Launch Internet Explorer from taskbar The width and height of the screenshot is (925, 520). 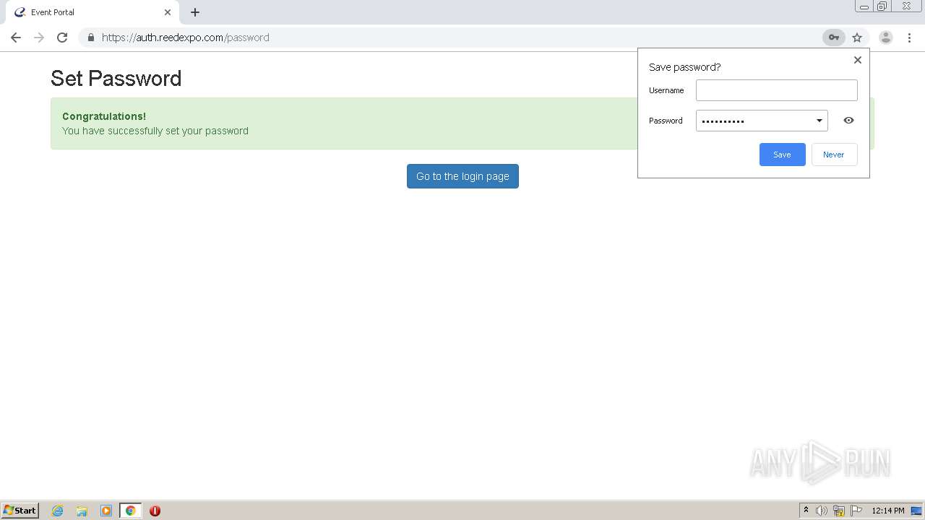[57, 511]
